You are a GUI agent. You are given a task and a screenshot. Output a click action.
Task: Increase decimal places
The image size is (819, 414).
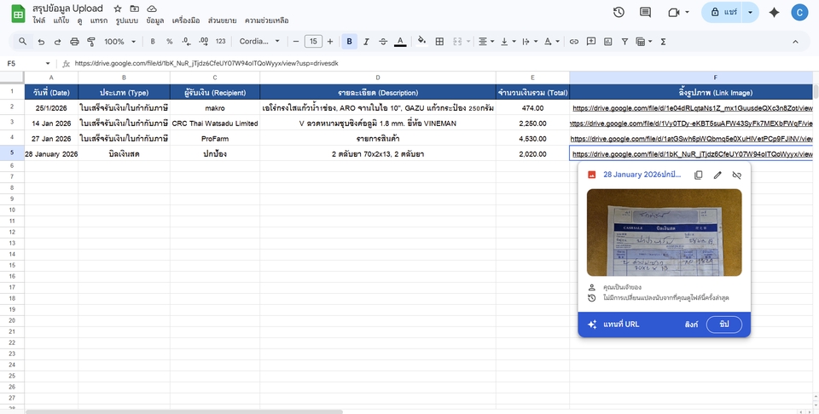point(203,42)
